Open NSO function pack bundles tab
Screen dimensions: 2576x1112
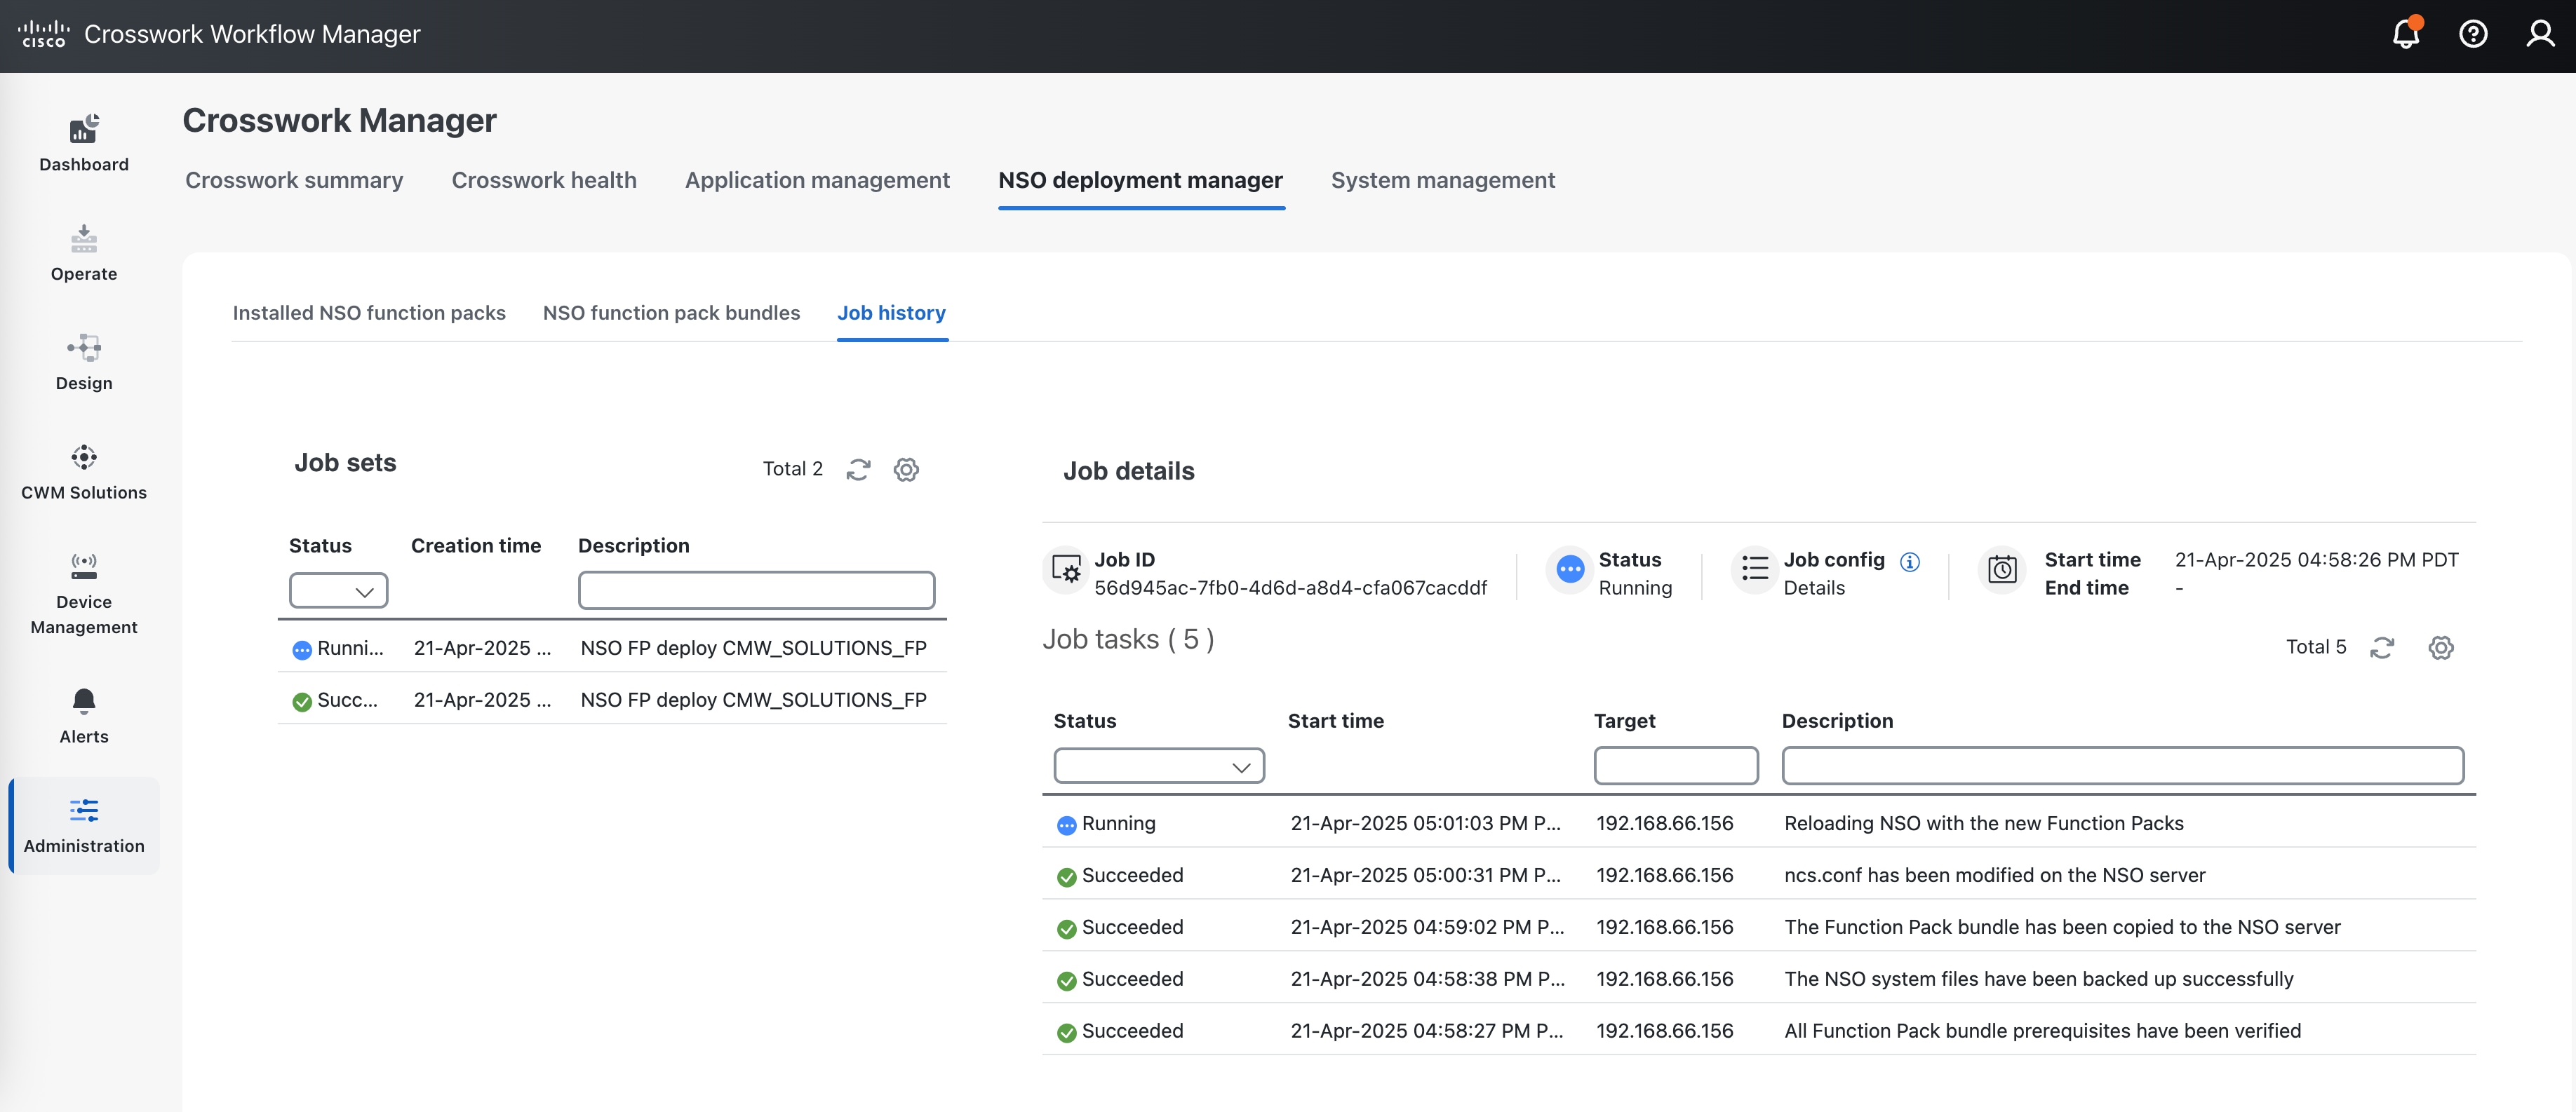(671, 313)
